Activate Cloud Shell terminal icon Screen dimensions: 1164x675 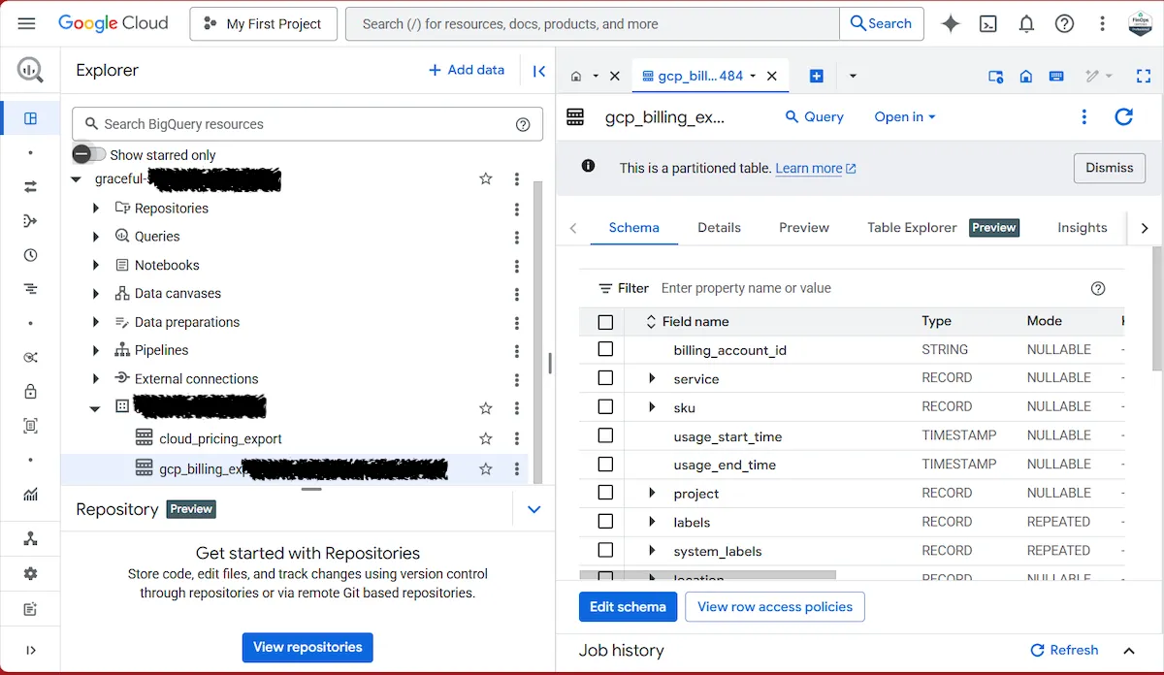(x=988, y=24)
